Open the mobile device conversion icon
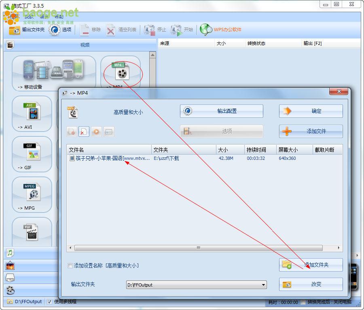Viewport: 364px width, 310px height. click(54, 71)
